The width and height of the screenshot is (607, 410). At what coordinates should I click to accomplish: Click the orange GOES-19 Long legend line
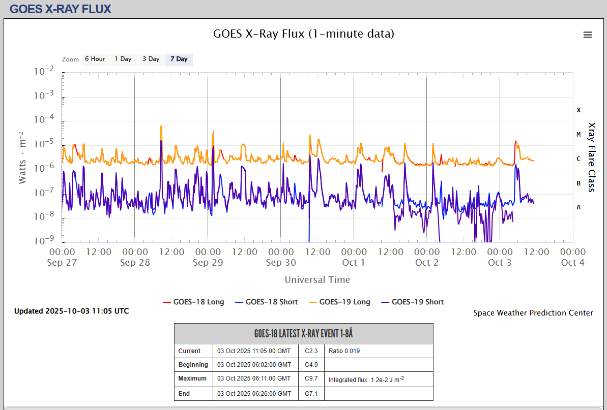point(311,302)
